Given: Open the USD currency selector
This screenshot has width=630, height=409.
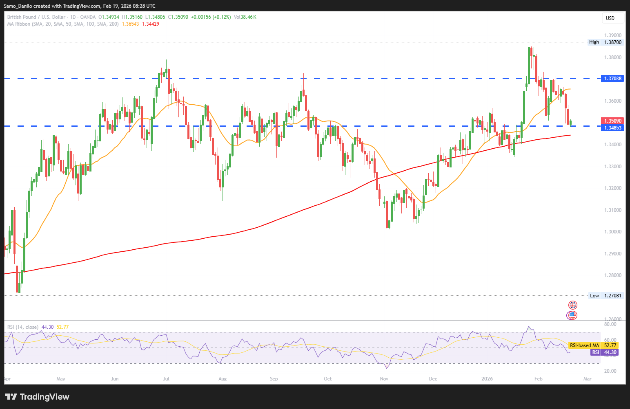Looking at the screenshot, I should coord(613,18).
